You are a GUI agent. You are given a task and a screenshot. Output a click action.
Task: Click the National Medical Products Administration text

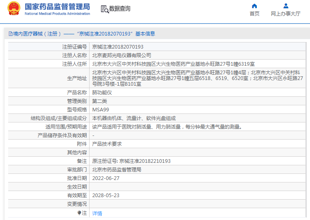(57, 14)
